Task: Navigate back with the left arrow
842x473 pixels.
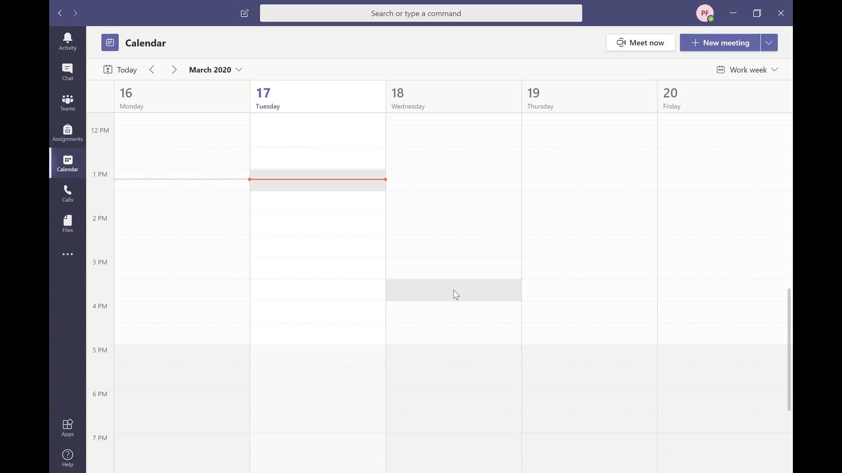Action: [x=60, y=13]
